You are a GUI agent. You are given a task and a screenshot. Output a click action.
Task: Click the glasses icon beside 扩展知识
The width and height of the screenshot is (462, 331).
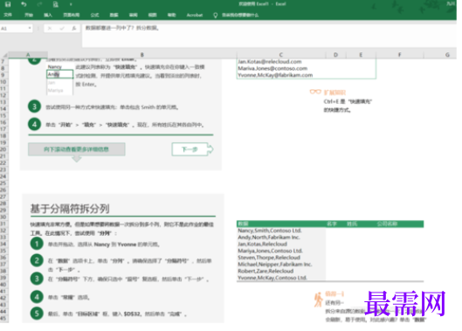(315, 92)
